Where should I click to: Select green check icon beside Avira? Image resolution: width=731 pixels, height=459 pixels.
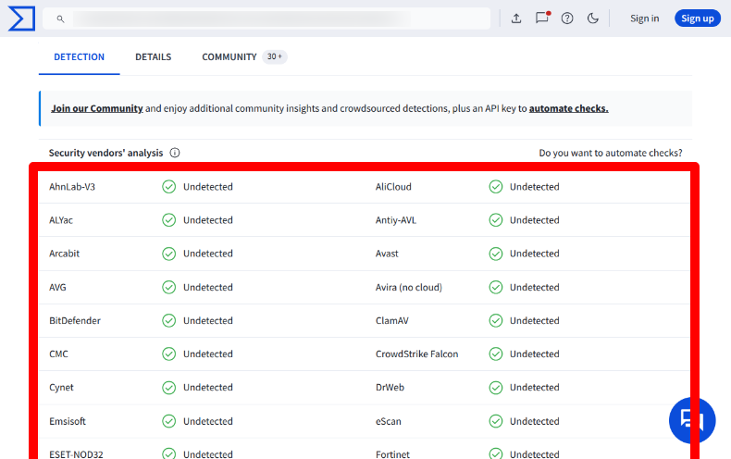tap(496, 288)
